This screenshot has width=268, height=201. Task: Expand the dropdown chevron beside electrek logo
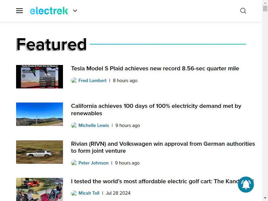pyautogui.click(x=75, y=11)
